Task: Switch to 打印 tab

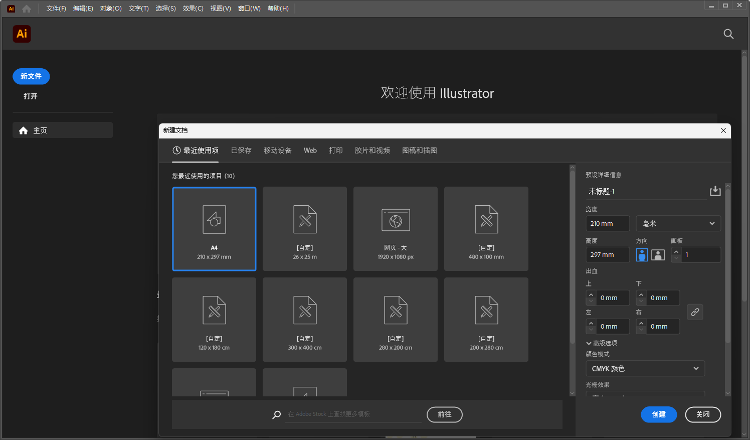Action: pos(336,151)
